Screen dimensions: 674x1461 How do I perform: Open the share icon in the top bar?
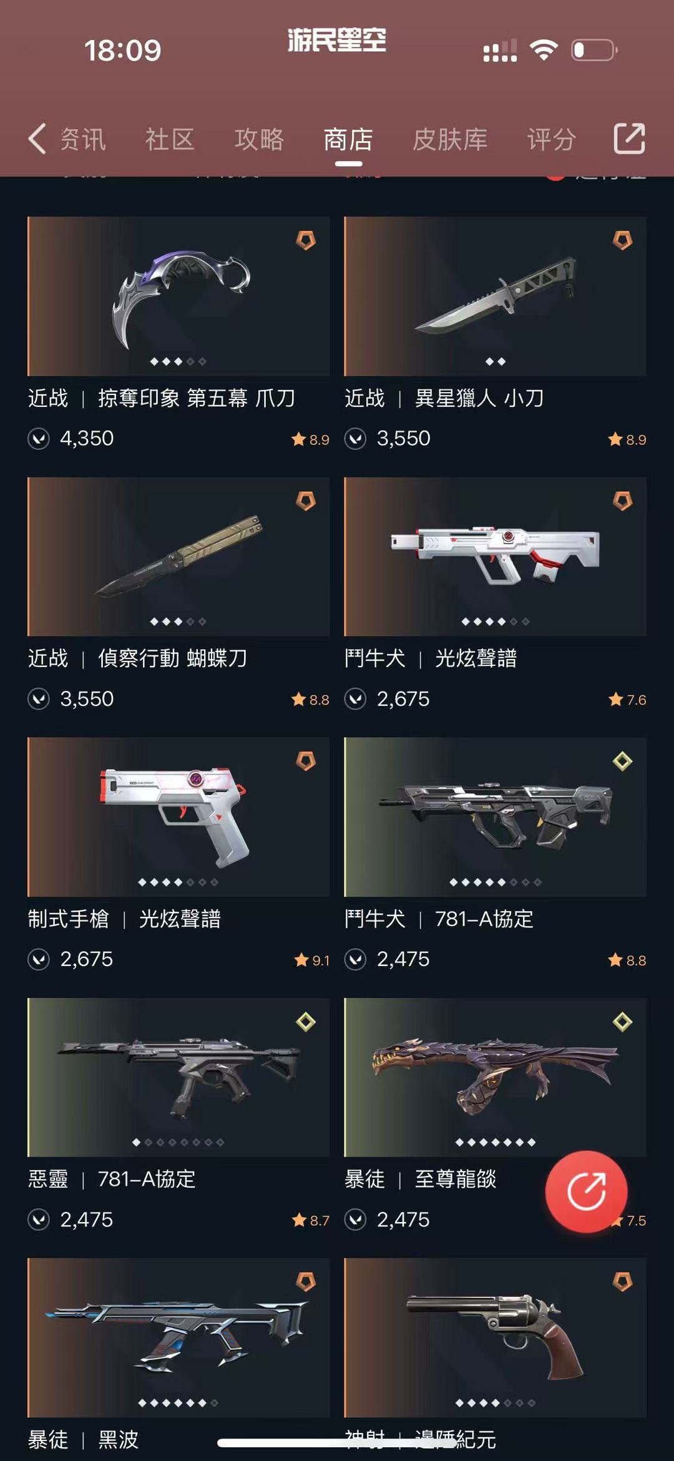pyautogui.click(x=629, y=139)
